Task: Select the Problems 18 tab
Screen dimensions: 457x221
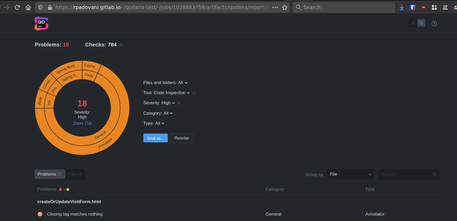Action: coord(50,174)
